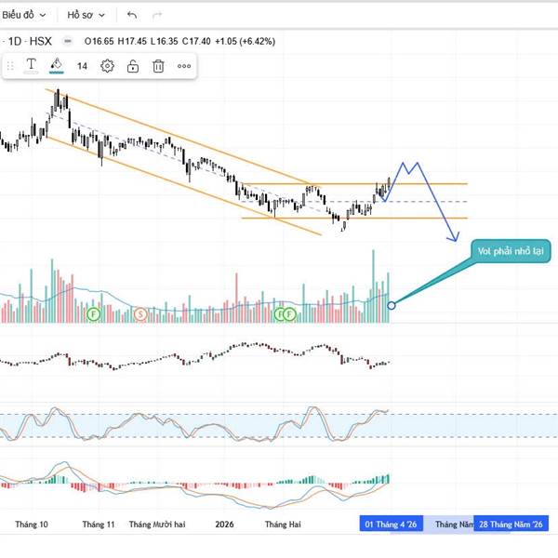This screenshot has height=558, width=558.
Task: Redo the last chart action
Action: pyautogui.click(x=157, y=15)
